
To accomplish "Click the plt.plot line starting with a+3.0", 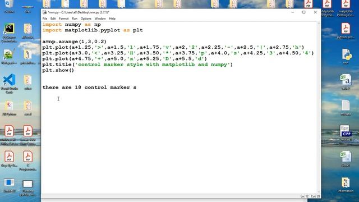I will (x=178, y=53).
